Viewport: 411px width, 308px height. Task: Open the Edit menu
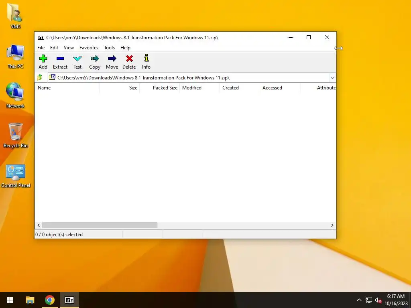click(x=54, y=48)
